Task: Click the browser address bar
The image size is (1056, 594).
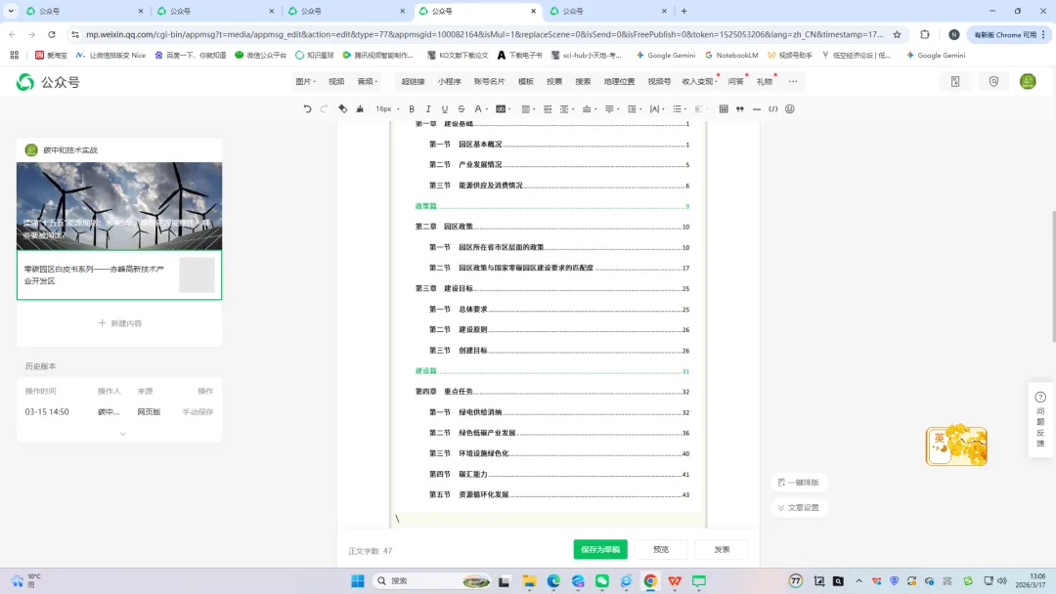Action: click(x=484, y=34)
